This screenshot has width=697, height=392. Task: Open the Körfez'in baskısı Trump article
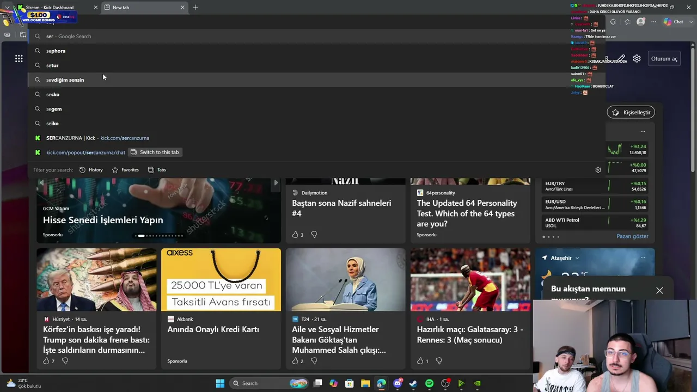(96, 340)
